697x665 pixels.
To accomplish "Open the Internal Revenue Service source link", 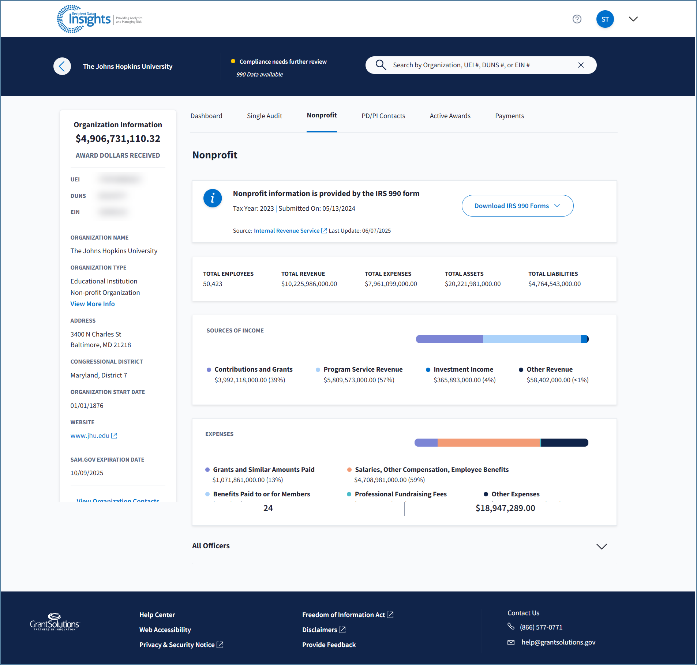I will [x=286, y=231].
